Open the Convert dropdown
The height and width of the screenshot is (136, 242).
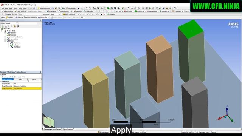click(140, 11)
